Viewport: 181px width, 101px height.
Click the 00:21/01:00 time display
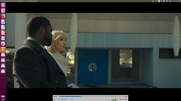click(123, 99)
